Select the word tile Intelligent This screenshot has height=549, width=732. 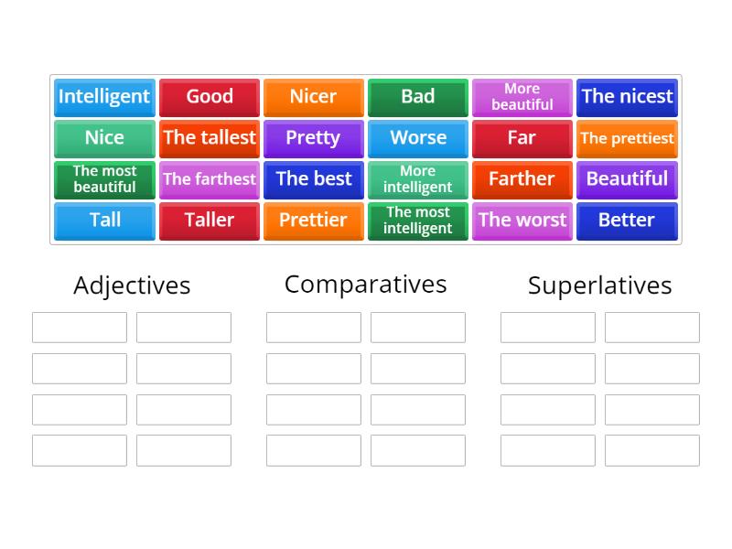click(x=103, y=97)
